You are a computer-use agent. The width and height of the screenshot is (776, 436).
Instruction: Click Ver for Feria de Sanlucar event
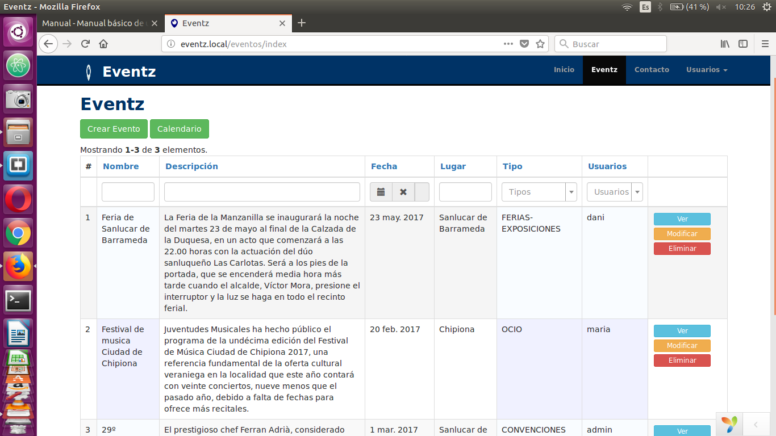(682, 219)
